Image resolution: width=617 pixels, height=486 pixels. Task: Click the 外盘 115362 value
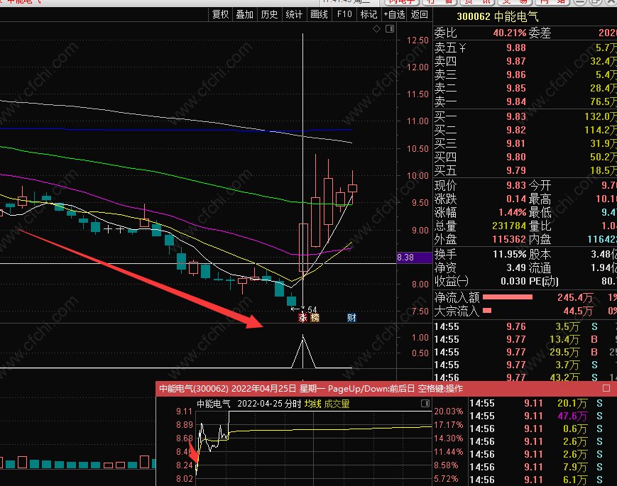point(509,240)
